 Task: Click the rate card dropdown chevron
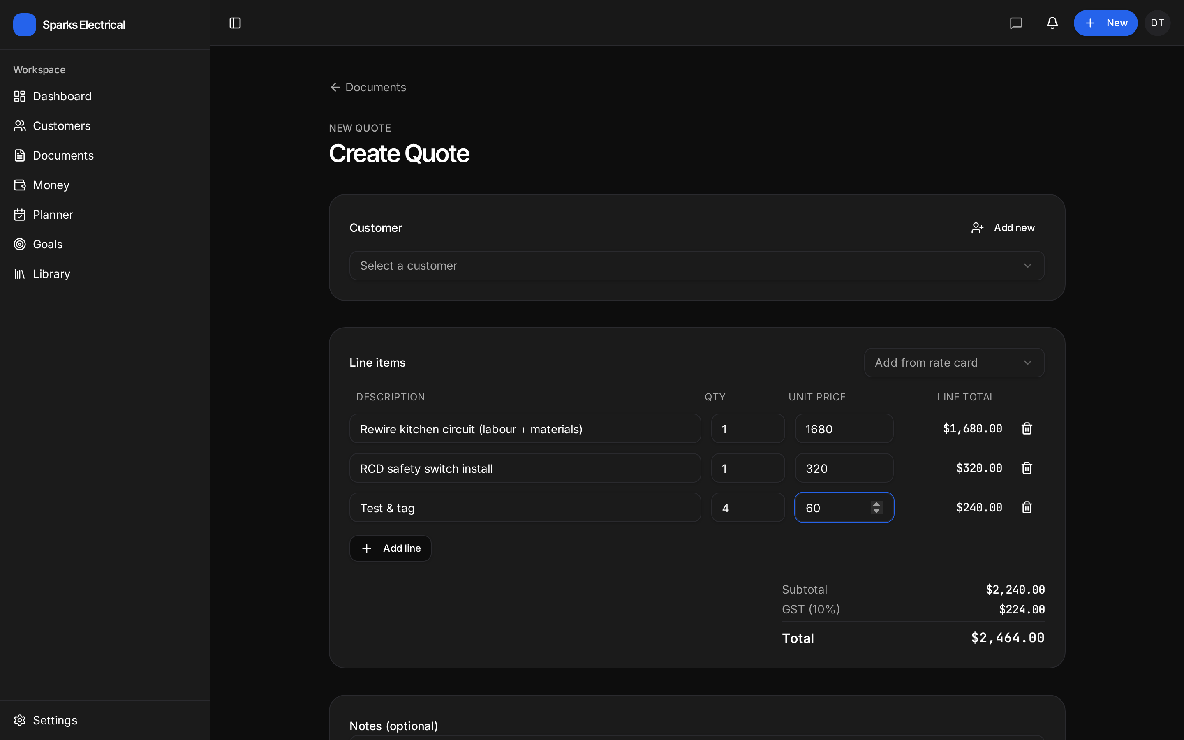point(1027,363)
